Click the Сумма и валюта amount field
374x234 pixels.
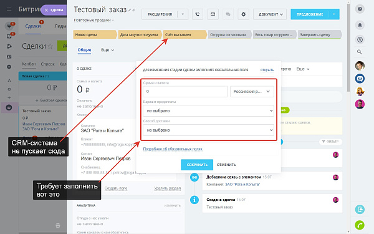[185, 92]
